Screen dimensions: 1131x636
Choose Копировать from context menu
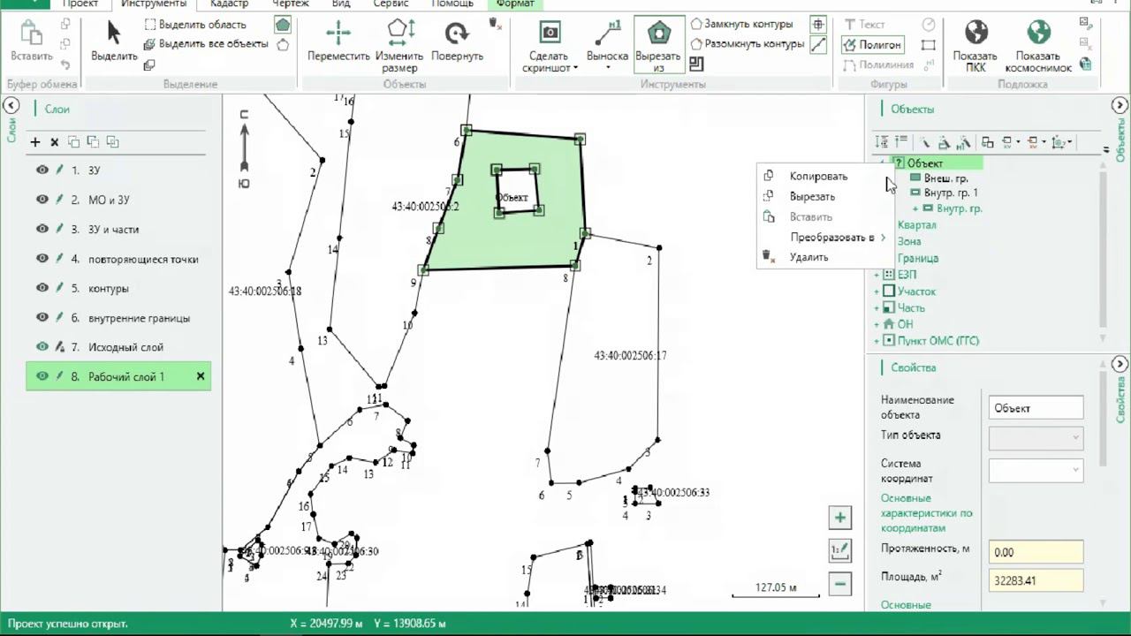[818, 177]
